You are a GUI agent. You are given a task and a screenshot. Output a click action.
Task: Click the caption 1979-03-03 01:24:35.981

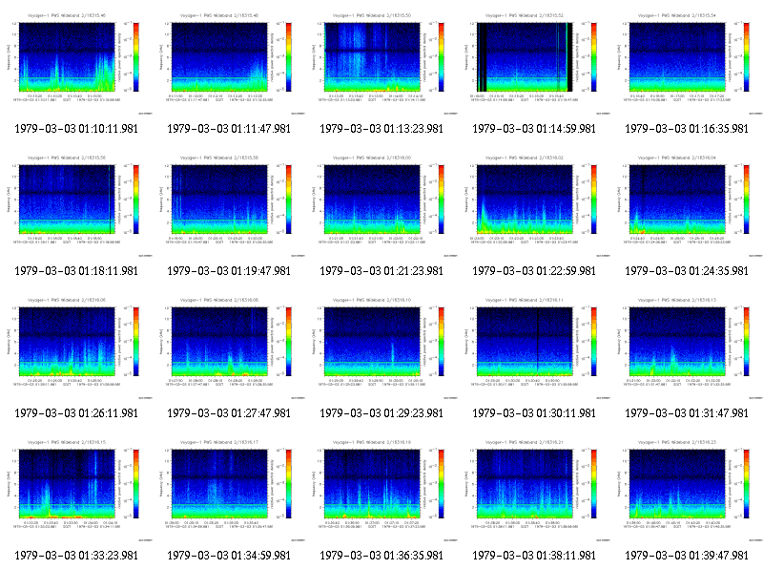[687, 271]
